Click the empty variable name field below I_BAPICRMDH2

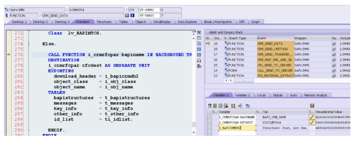(237, 133)
